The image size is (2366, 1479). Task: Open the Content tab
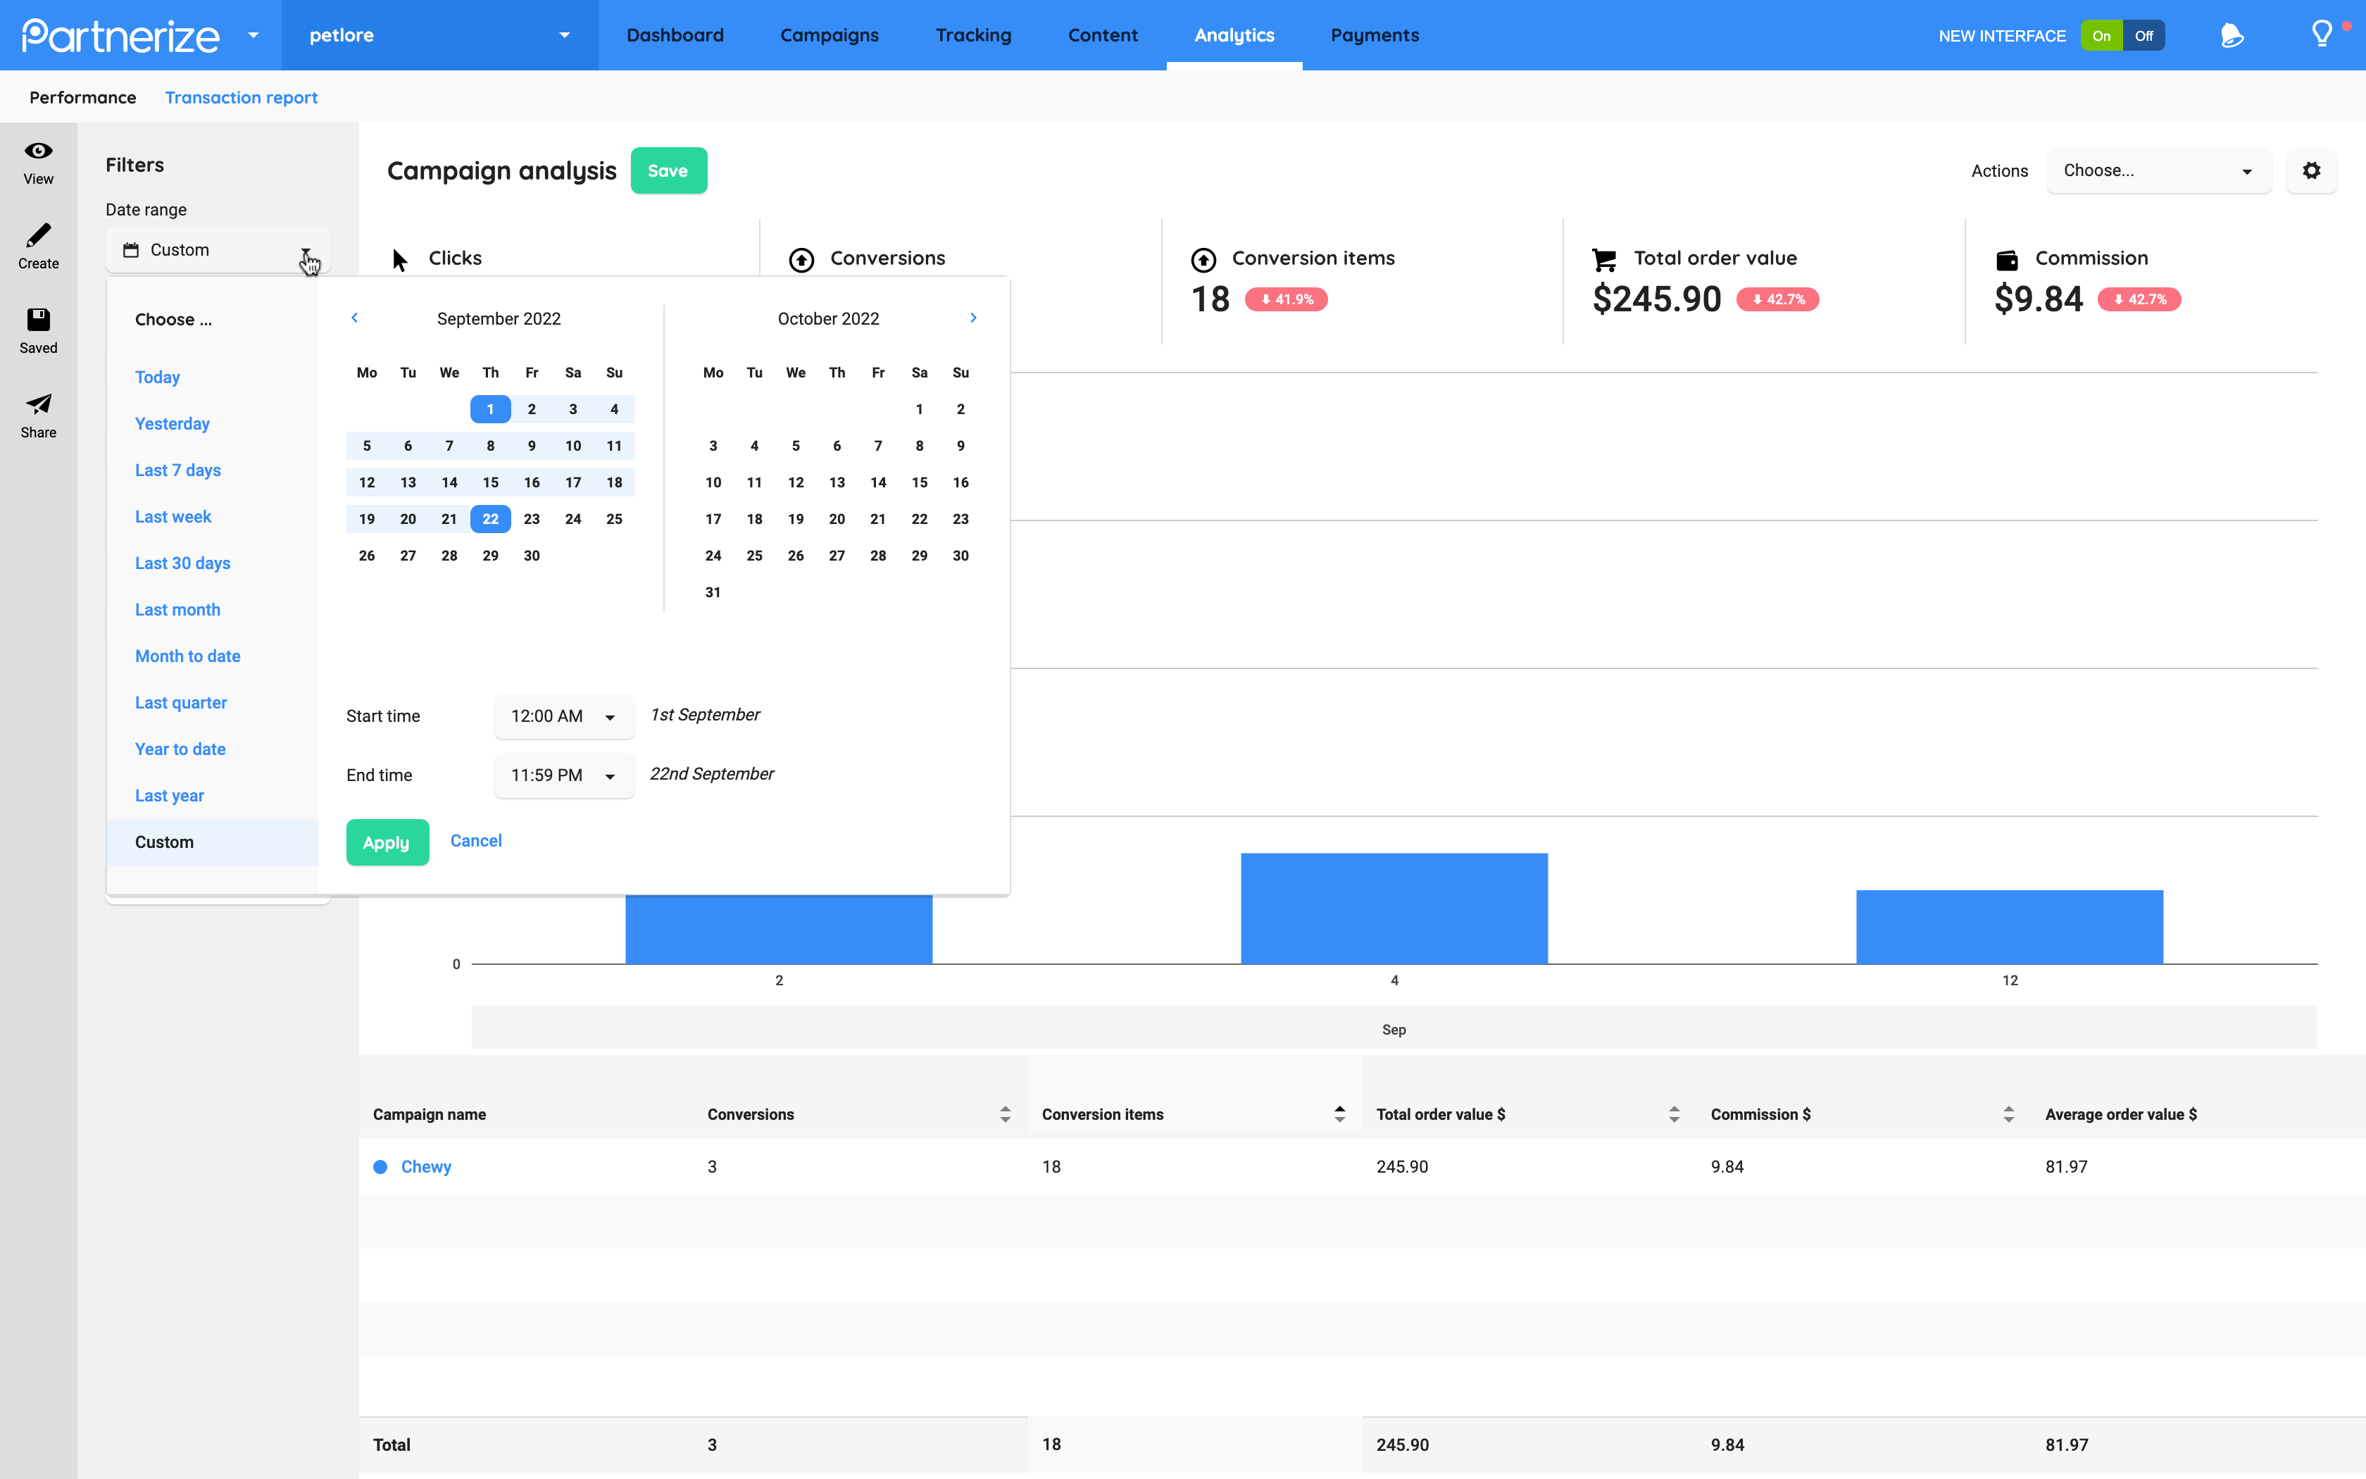[1103, 35]
